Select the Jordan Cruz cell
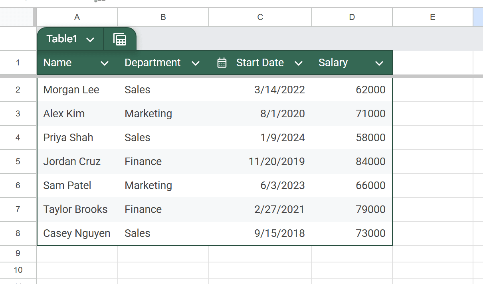 (77, 162)
